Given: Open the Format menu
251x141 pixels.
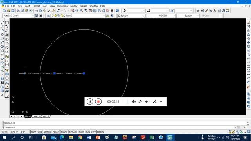Looking at the screenshot, I should (36, 6).
